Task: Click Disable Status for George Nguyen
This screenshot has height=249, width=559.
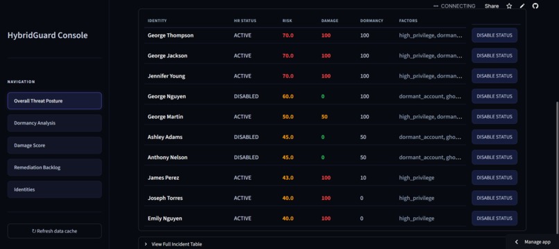Action: 495,96
